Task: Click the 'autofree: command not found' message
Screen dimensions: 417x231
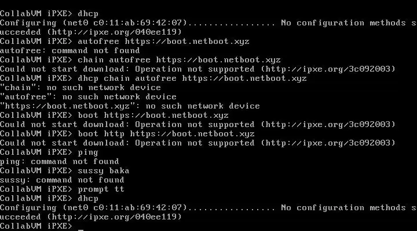Action: [x=69, y=50]
